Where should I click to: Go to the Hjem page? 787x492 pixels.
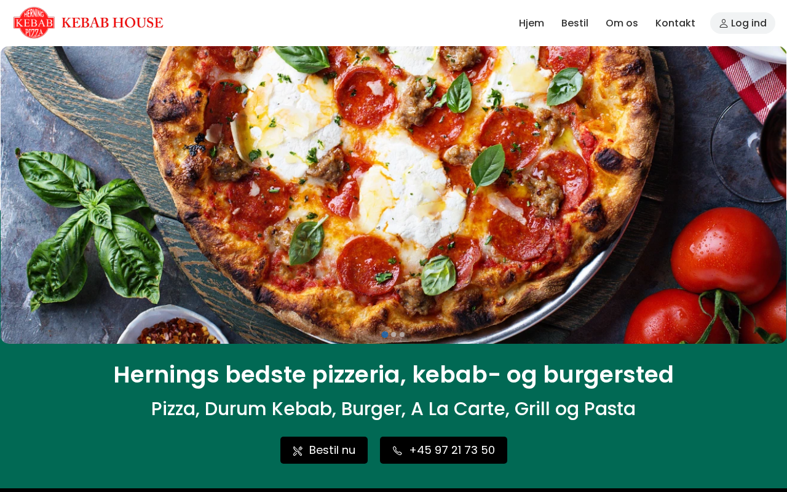(531, 23)
